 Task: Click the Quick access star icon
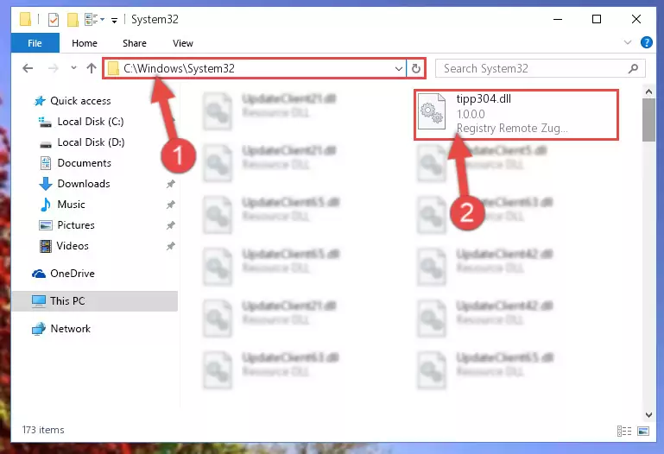[40, 101]
